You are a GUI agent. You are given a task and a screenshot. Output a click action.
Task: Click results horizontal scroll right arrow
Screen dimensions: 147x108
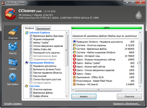coord(136,90)
